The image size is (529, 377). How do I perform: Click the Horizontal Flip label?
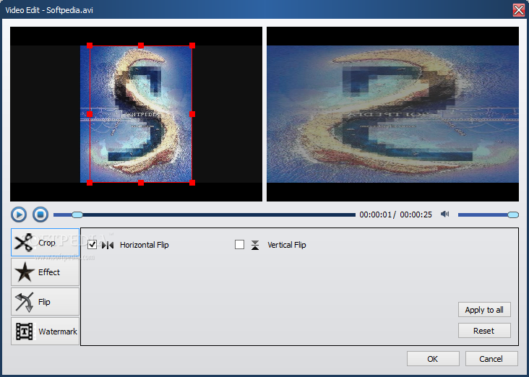click(145, 245)
